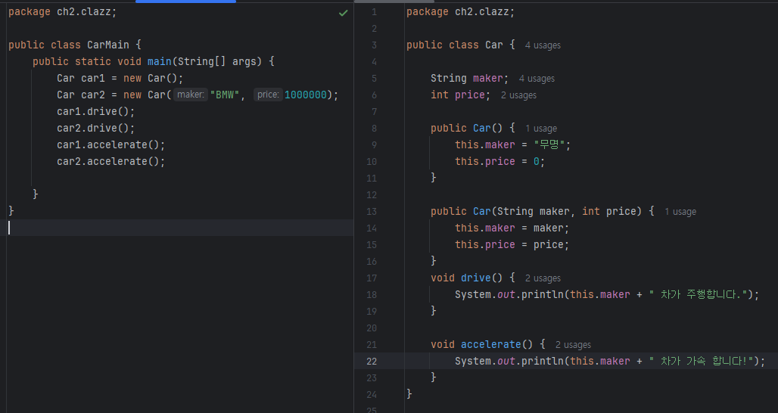Click the drive method name in its declaration
This screenshot has width=778, height=413.
(x=476, y=278)
